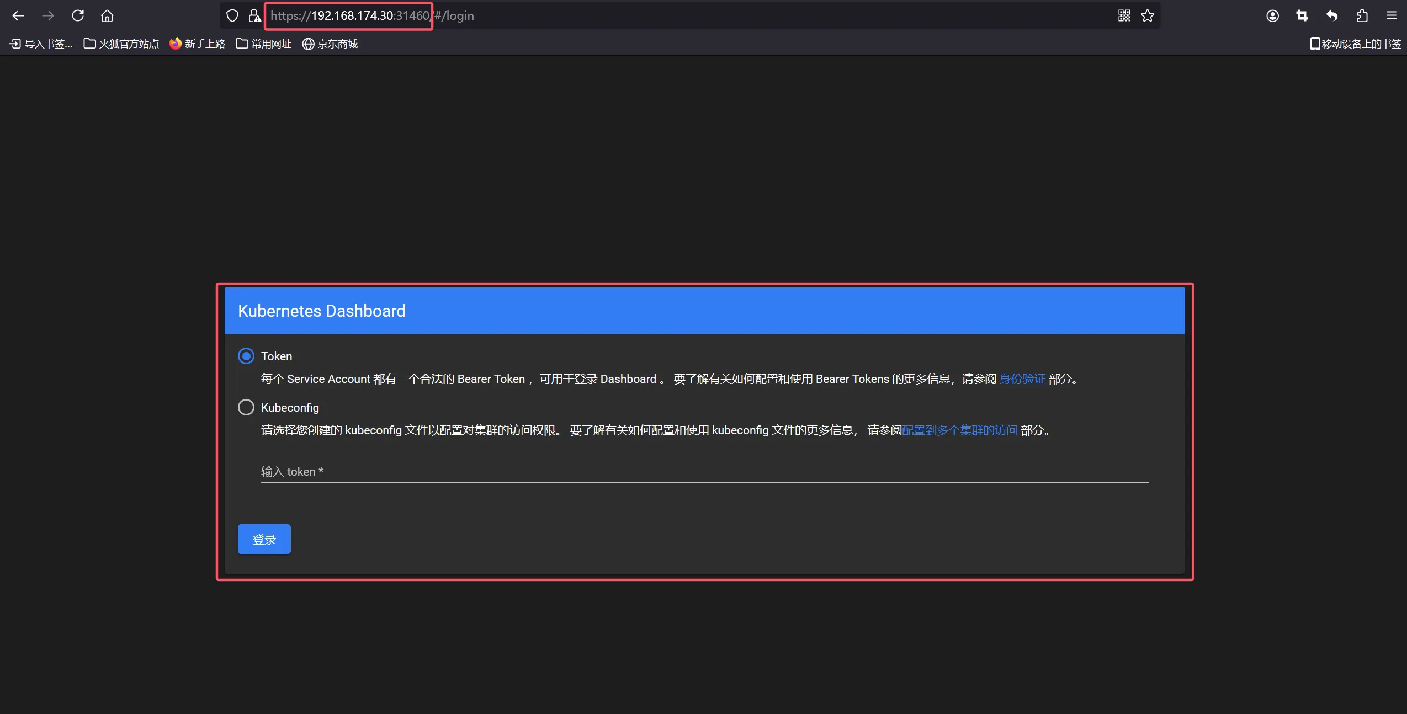
Task: Open the QR code icon in address bar
Action: (1124, 15)
